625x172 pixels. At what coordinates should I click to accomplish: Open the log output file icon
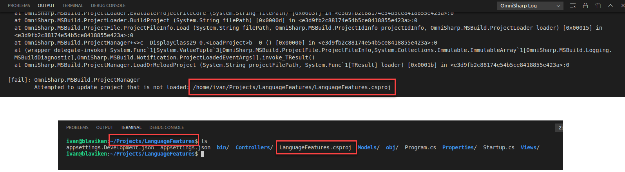click(598, 5)
